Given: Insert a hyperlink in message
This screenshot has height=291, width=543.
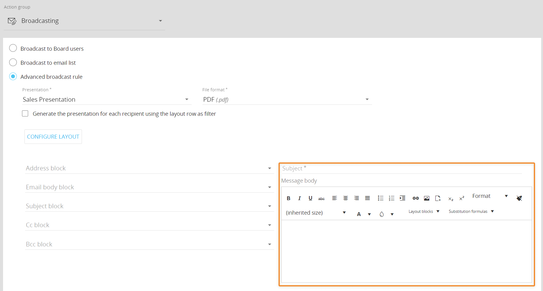Looking at the screenshot, I should (416, 198).
